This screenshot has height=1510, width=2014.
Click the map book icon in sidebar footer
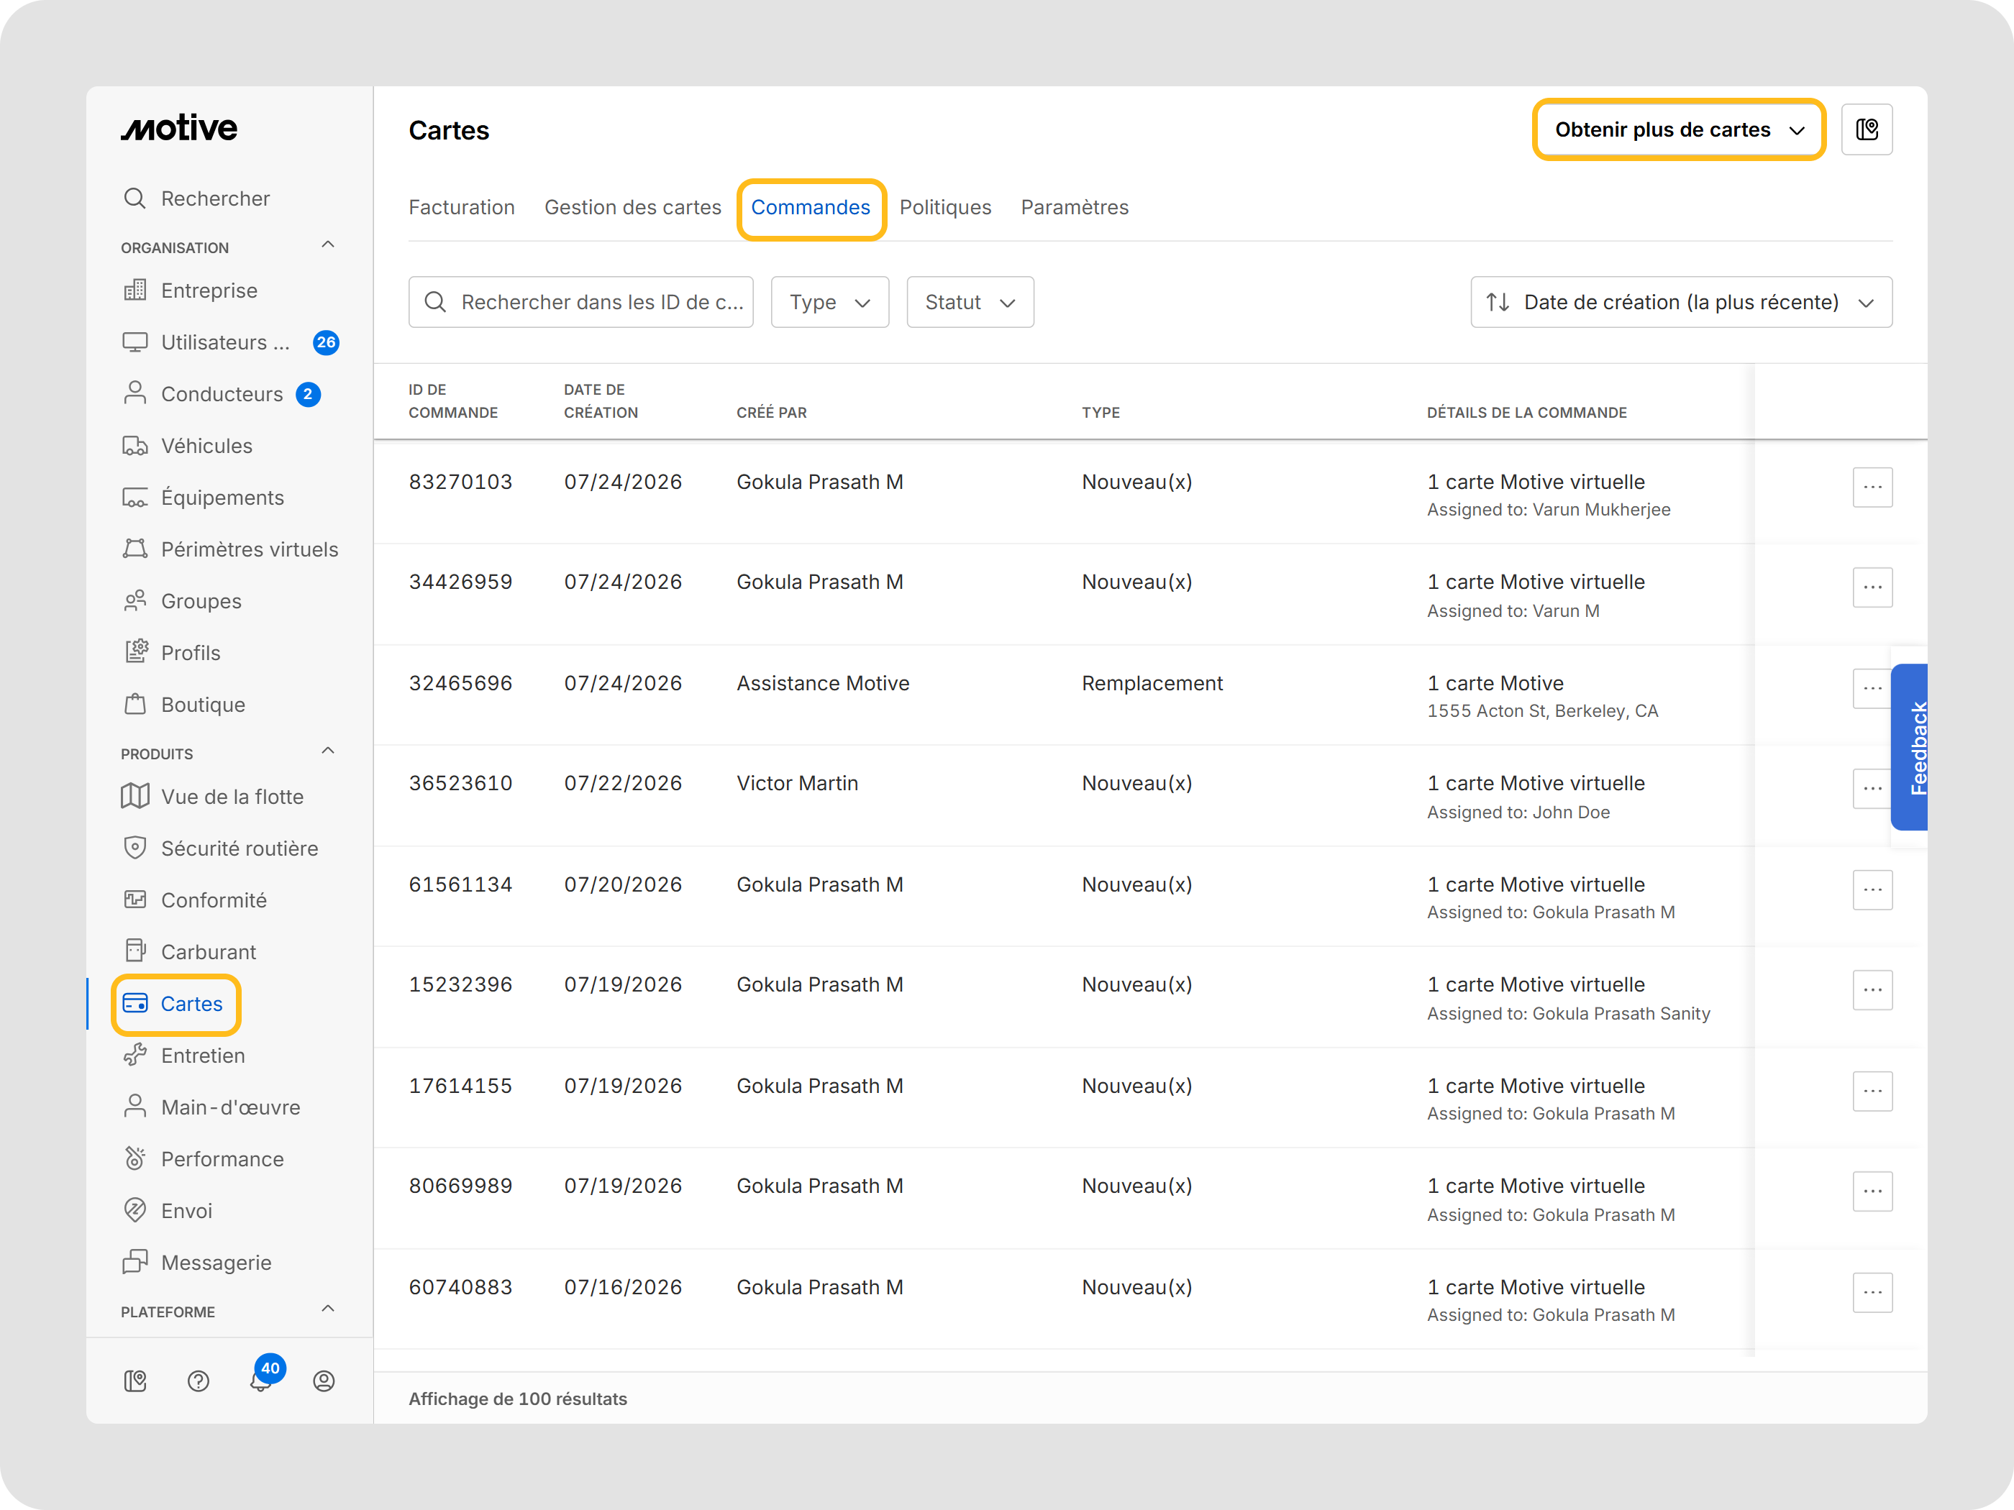136,1383
